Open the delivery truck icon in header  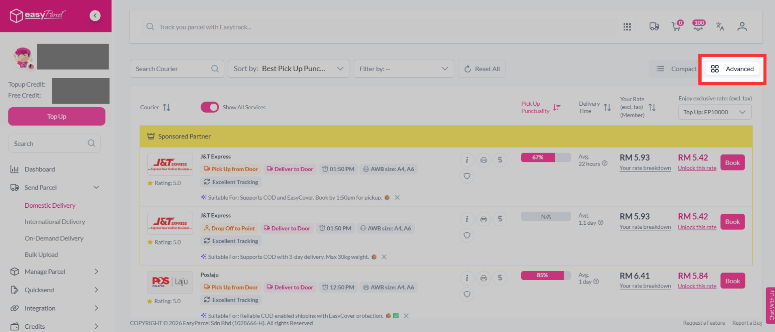(x=654, y=27)
